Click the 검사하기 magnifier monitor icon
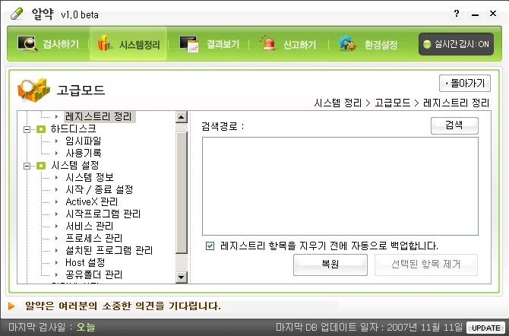 (x=27, y=44)
